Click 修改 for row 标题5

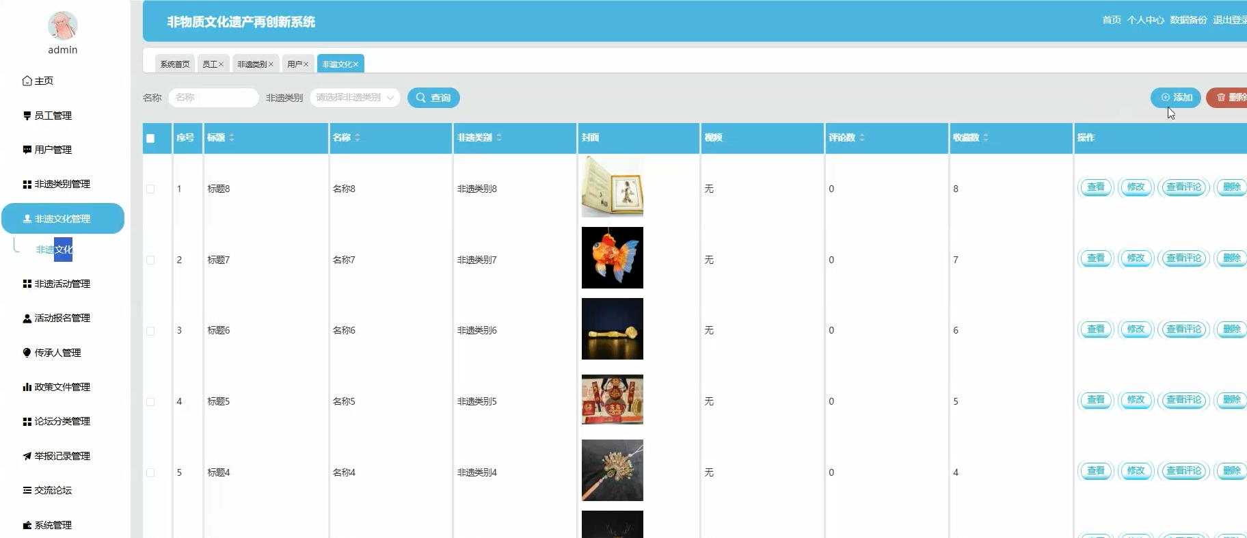(x=1136, y=400)
